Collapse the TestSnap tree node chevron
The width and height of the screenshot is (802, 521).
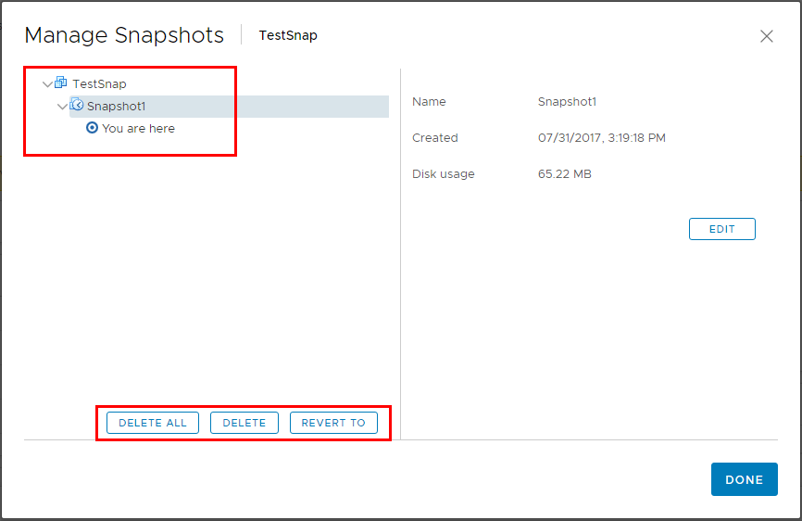47,84
